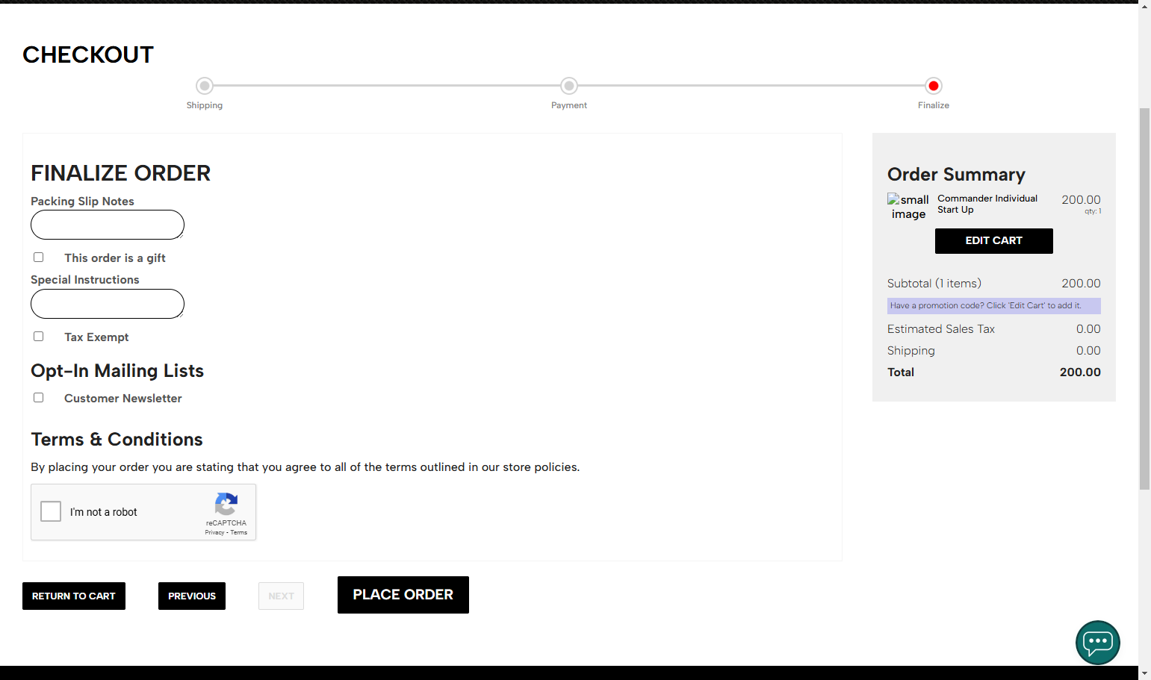1151x680 pixels.
Task: Open the reCAPTCHA Privacy link
Action: [x=214, y=532]
